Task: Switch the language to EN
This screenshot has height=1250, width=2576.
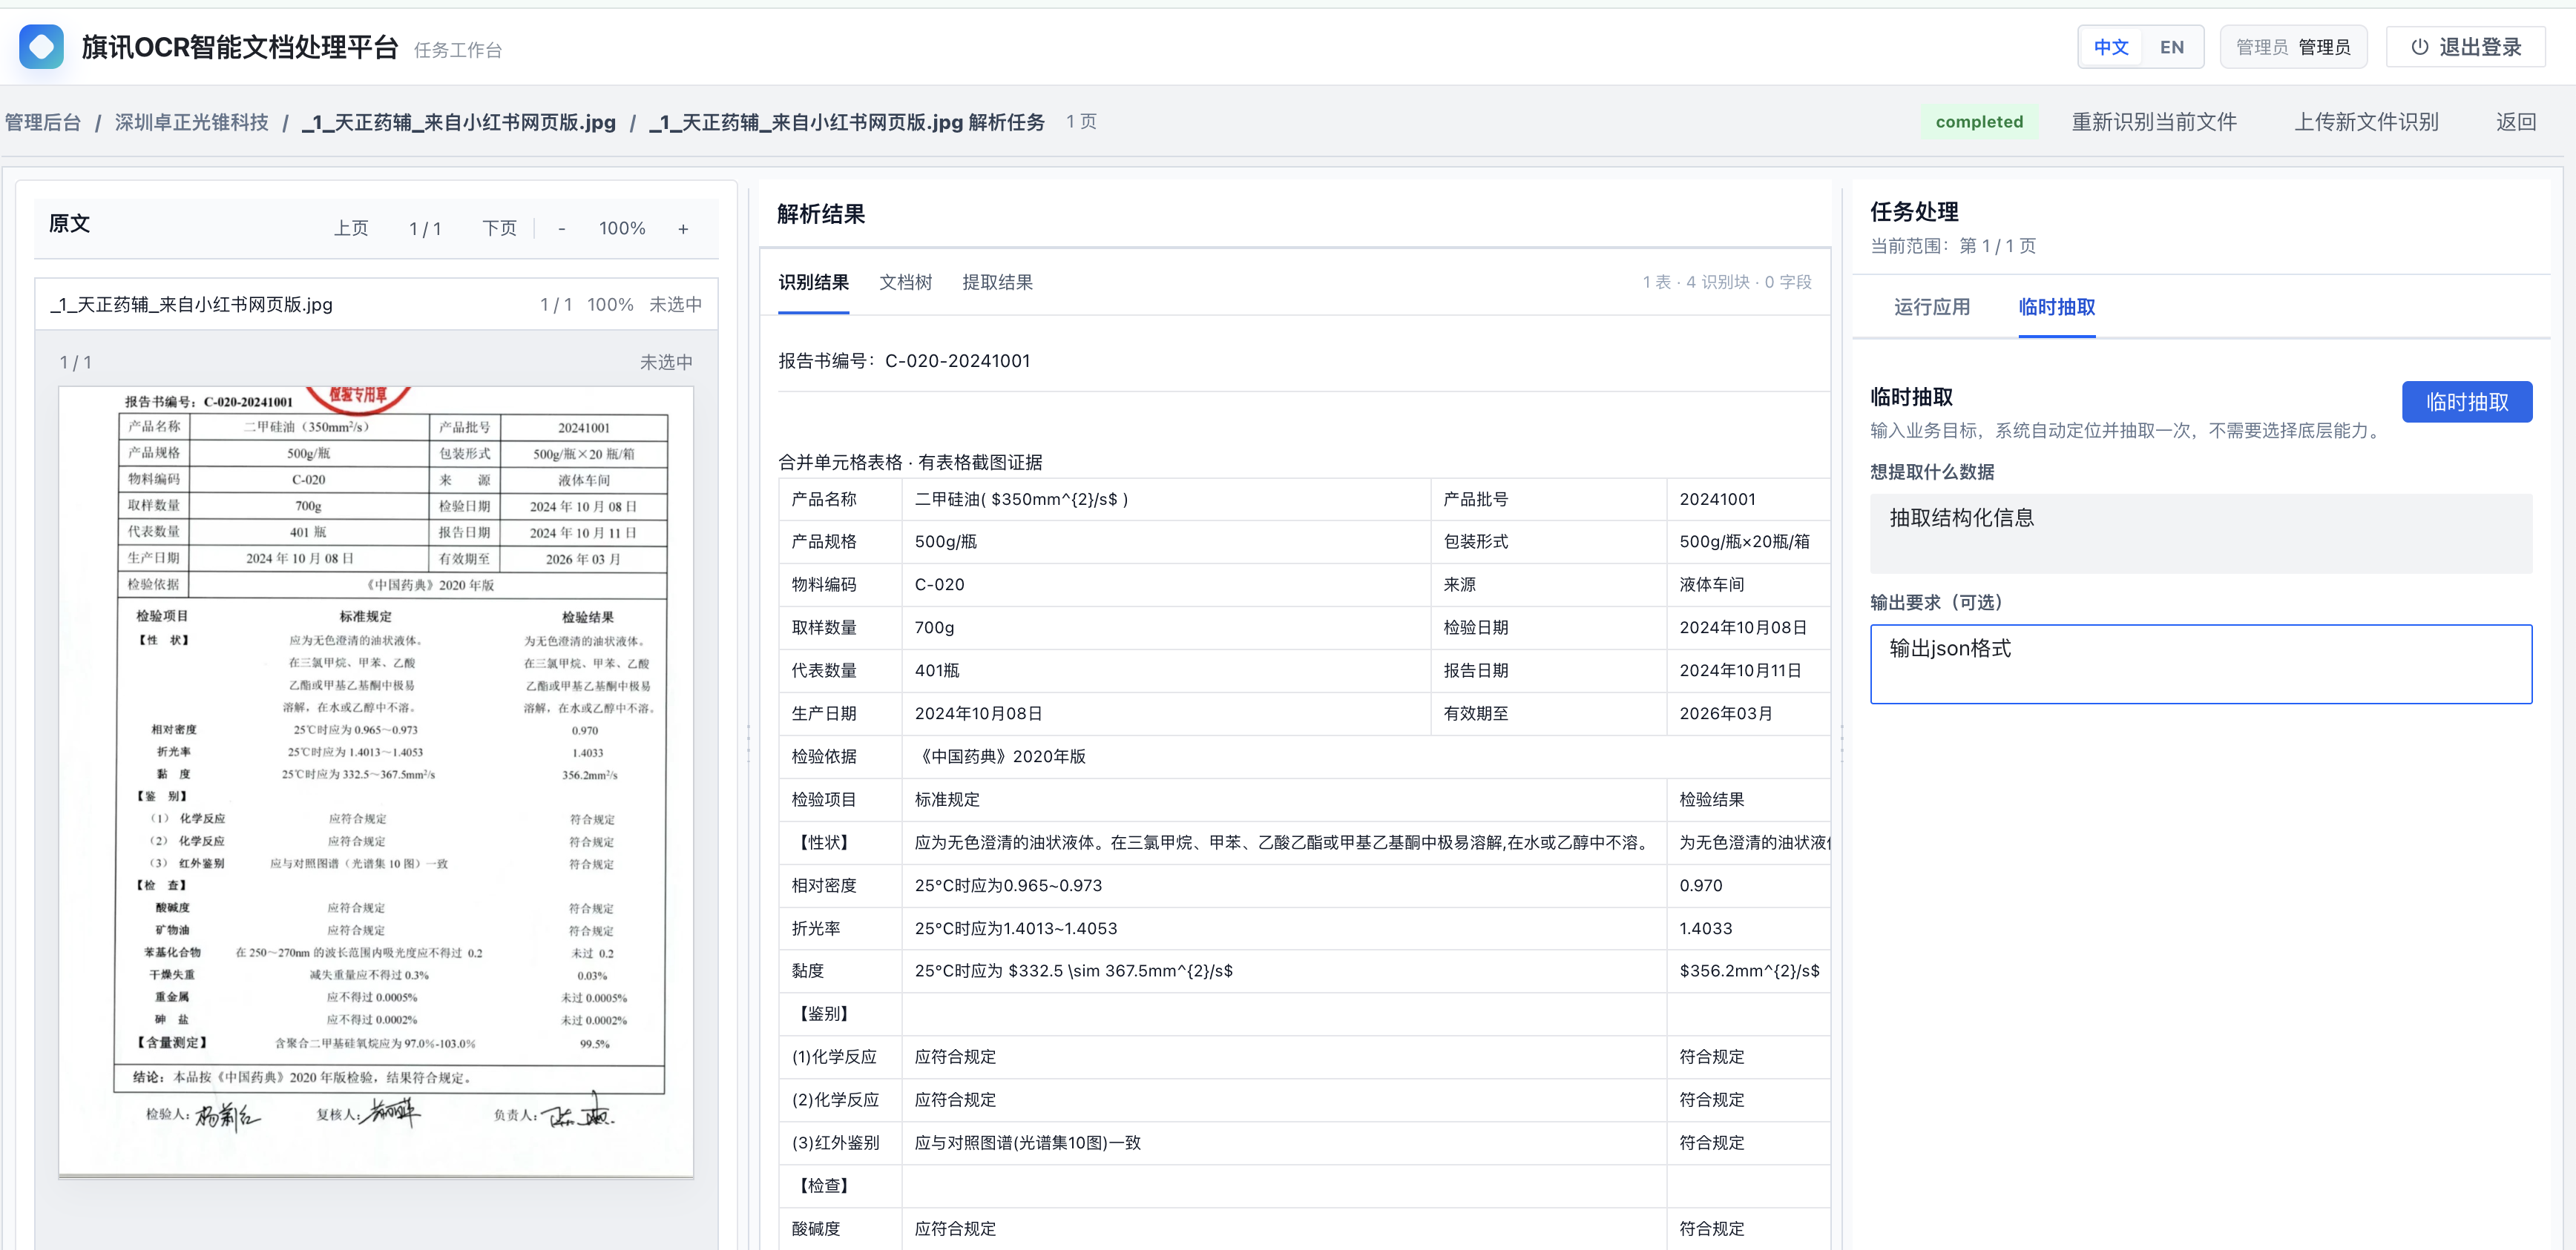Action: [x=2171, y=47]
